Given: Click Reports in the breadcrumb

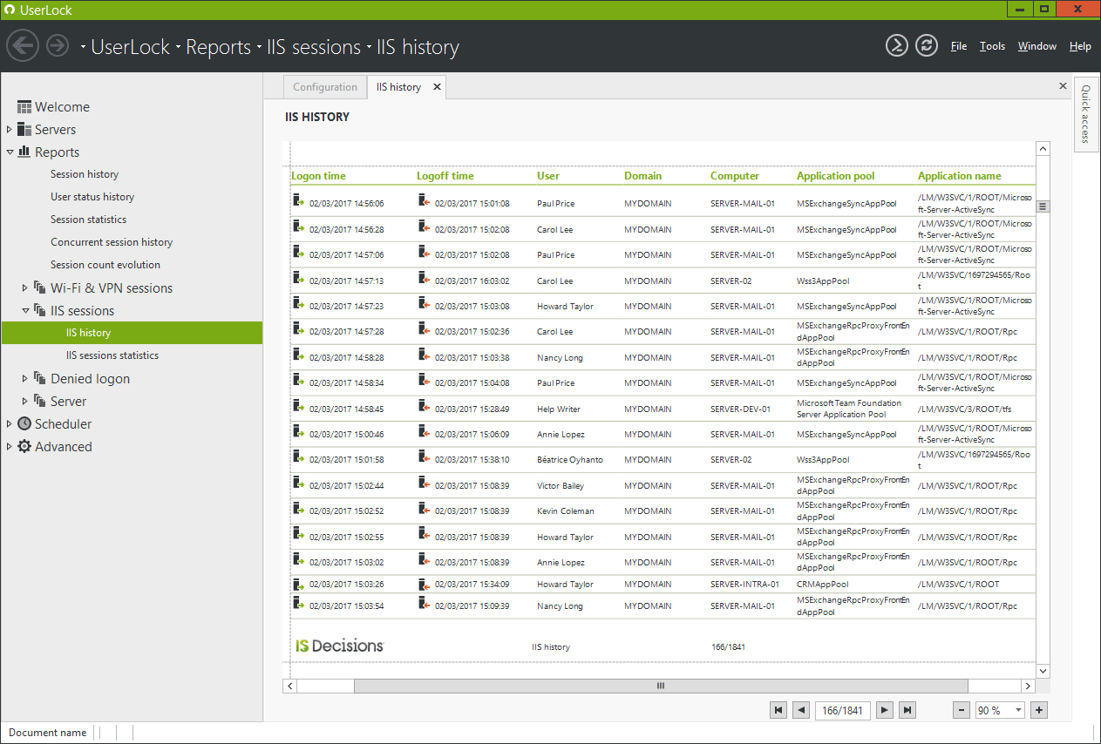Looking at the screenshot, I should pyautogui.click(x=218, y=47).
